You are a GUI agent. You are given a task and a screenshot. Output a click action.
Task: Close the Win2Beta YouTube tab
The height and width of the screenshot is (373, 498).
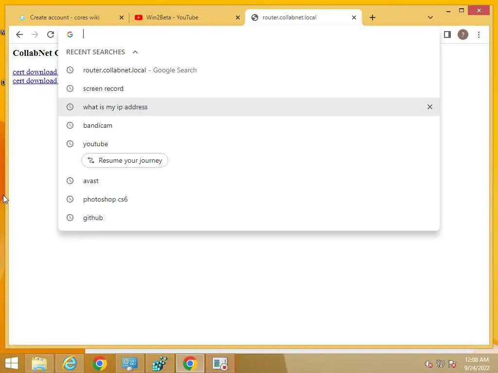[x=237, y=17]
